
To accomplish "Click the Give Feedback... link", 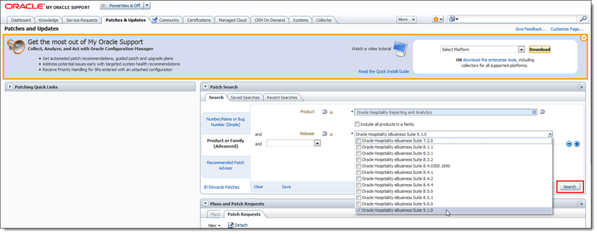I will pyautogui.click(x=531, y=29).
